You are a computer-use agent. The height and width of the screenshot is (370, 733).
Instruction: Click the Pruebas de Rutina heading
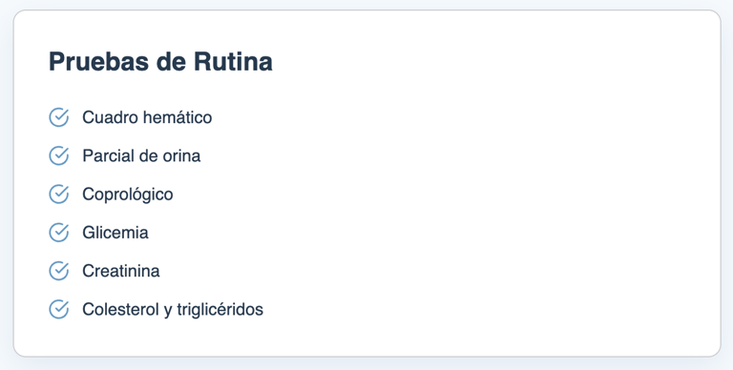160,62
